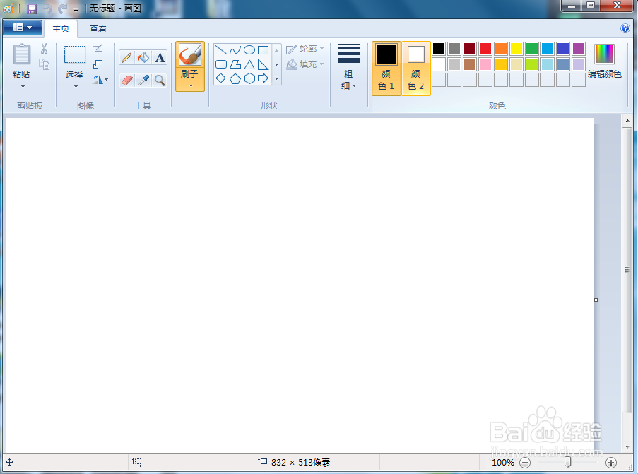Click the vertical scrollbar up arrow
The width and height of the screenshot is (638, 474).
coord(627,121)
